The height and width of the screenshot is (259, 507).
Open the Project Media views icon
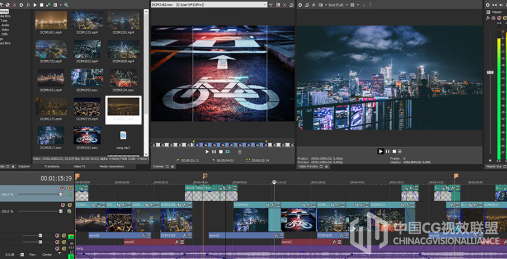click(x=55, y=5)
